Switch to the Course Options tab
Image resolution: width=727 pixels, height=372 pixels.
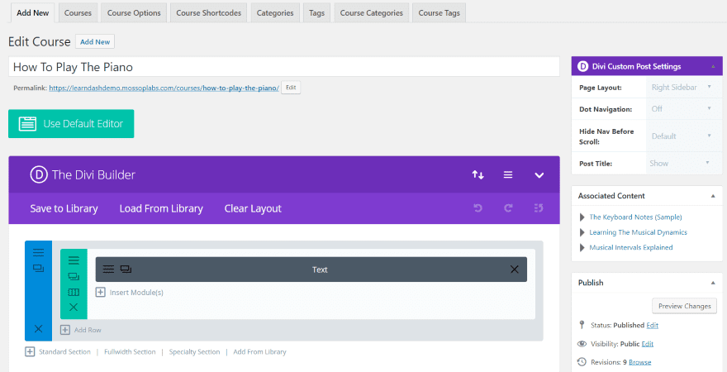134,12
